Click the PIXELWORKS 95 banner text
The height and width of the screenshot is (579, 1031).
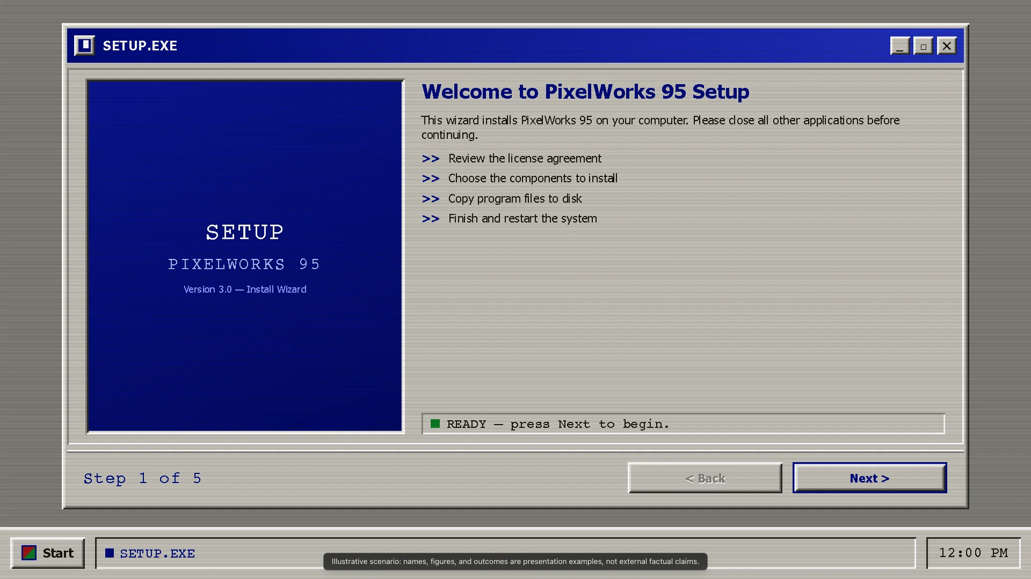244,264
